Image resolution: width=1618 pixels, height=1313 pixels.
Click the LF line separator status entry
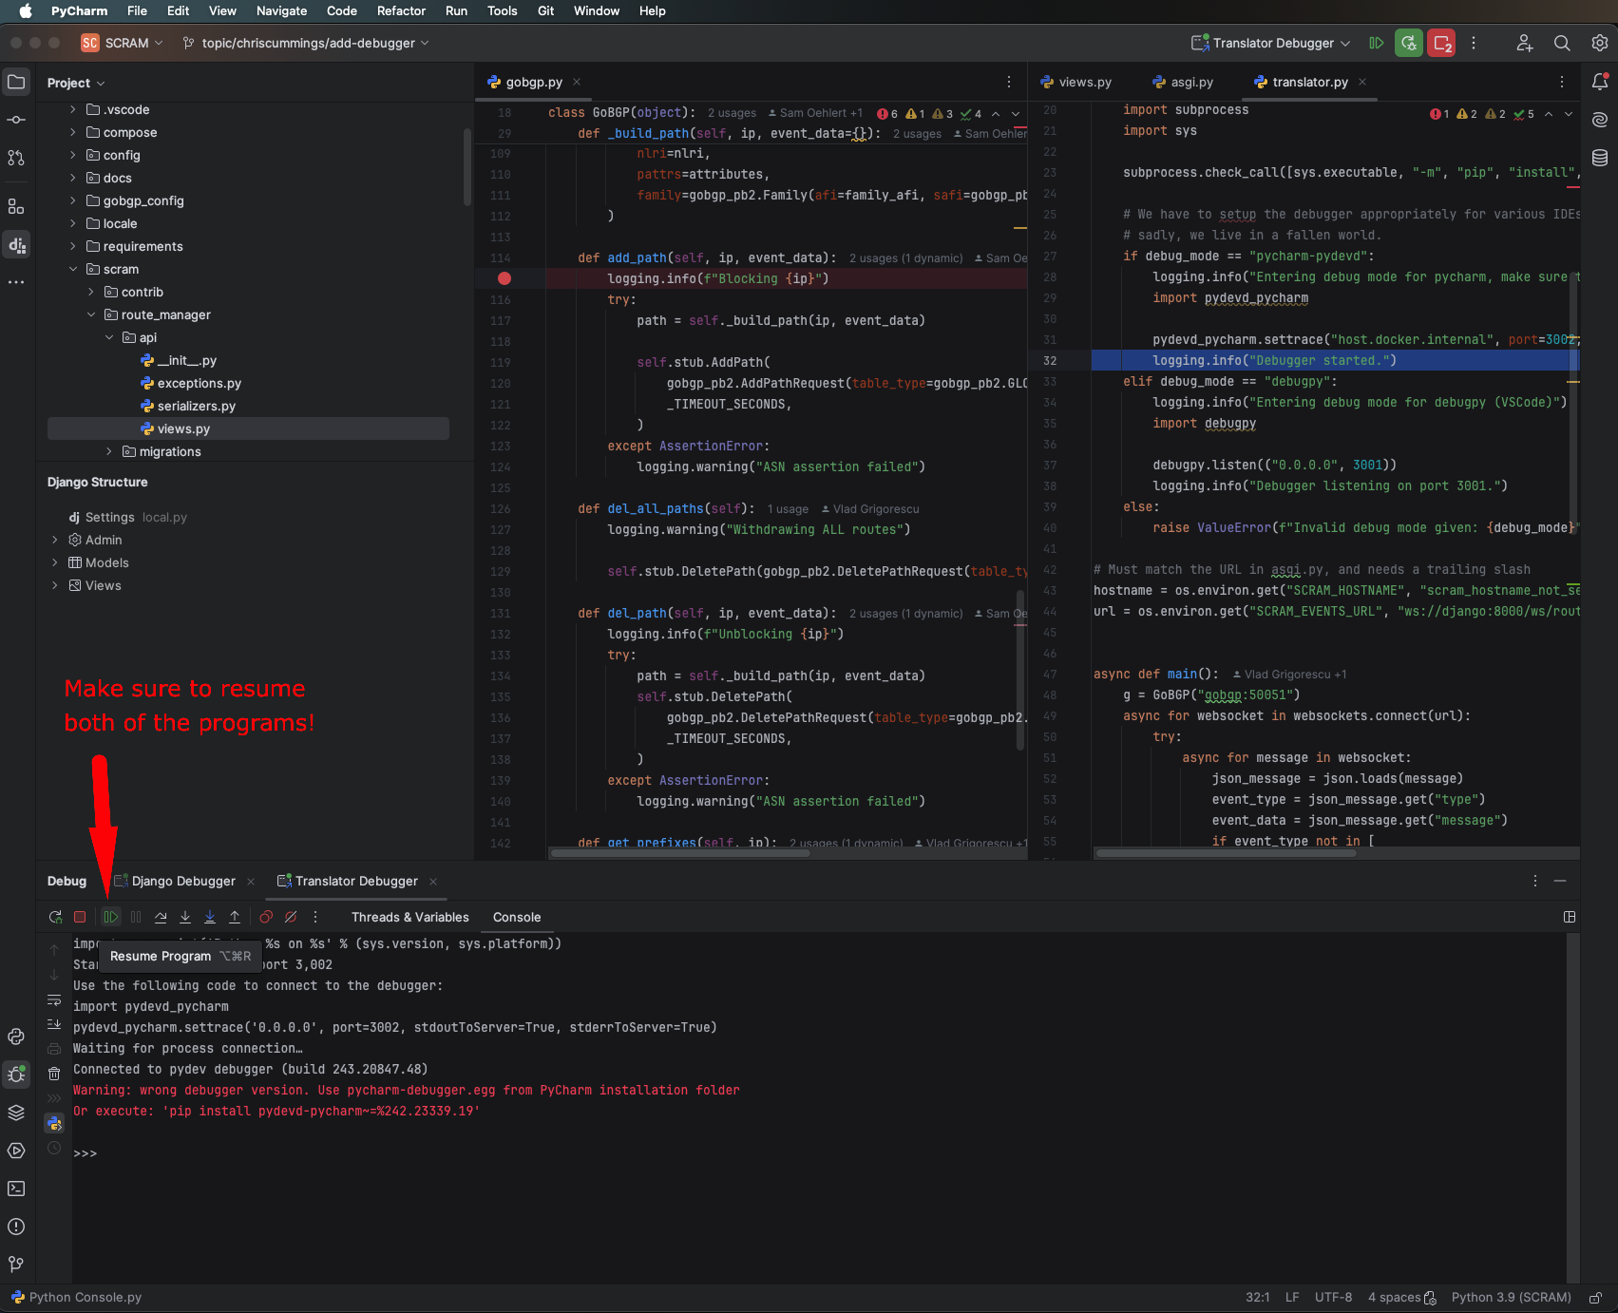point(1292,1297)
